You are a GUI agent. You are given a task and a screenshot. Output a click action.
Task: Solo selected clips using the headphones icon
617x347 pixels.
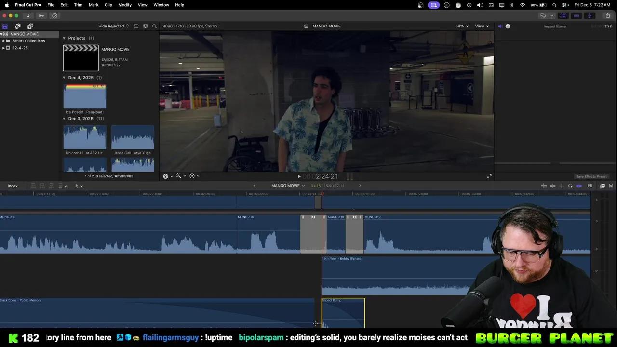pos(570,186)
